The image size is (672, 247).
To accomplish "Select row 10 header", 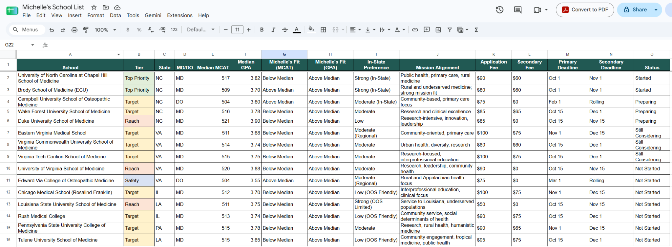I will pyautogui.click(x=8, y=168).
